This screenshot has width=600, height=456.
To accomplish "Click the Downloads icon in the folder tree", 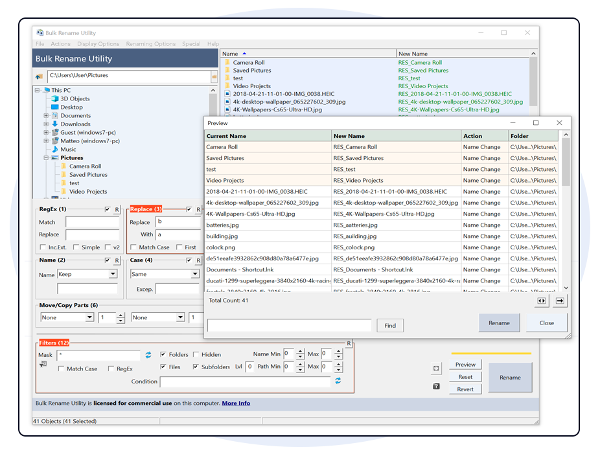I will point(55,124).
